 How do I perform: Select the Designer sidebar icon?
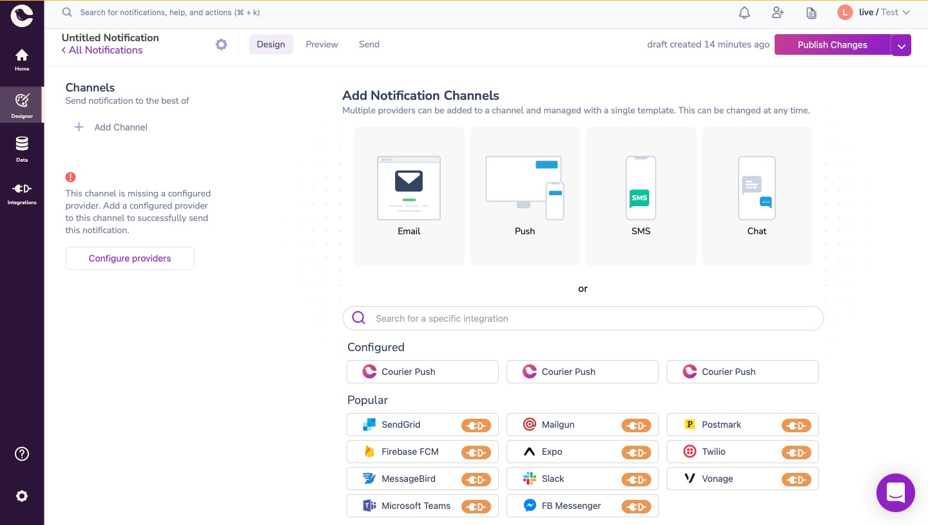[x=22, y=104]
